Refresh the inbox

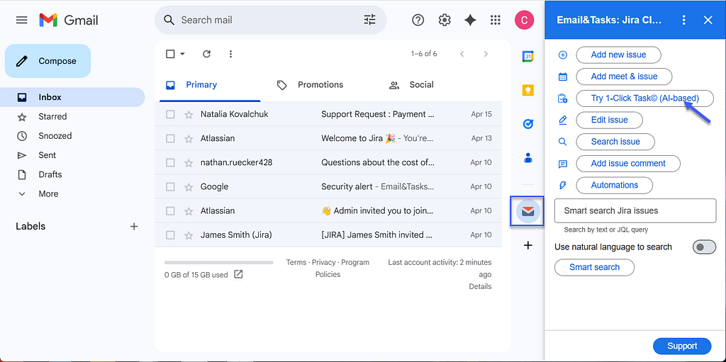coord(207,54)
